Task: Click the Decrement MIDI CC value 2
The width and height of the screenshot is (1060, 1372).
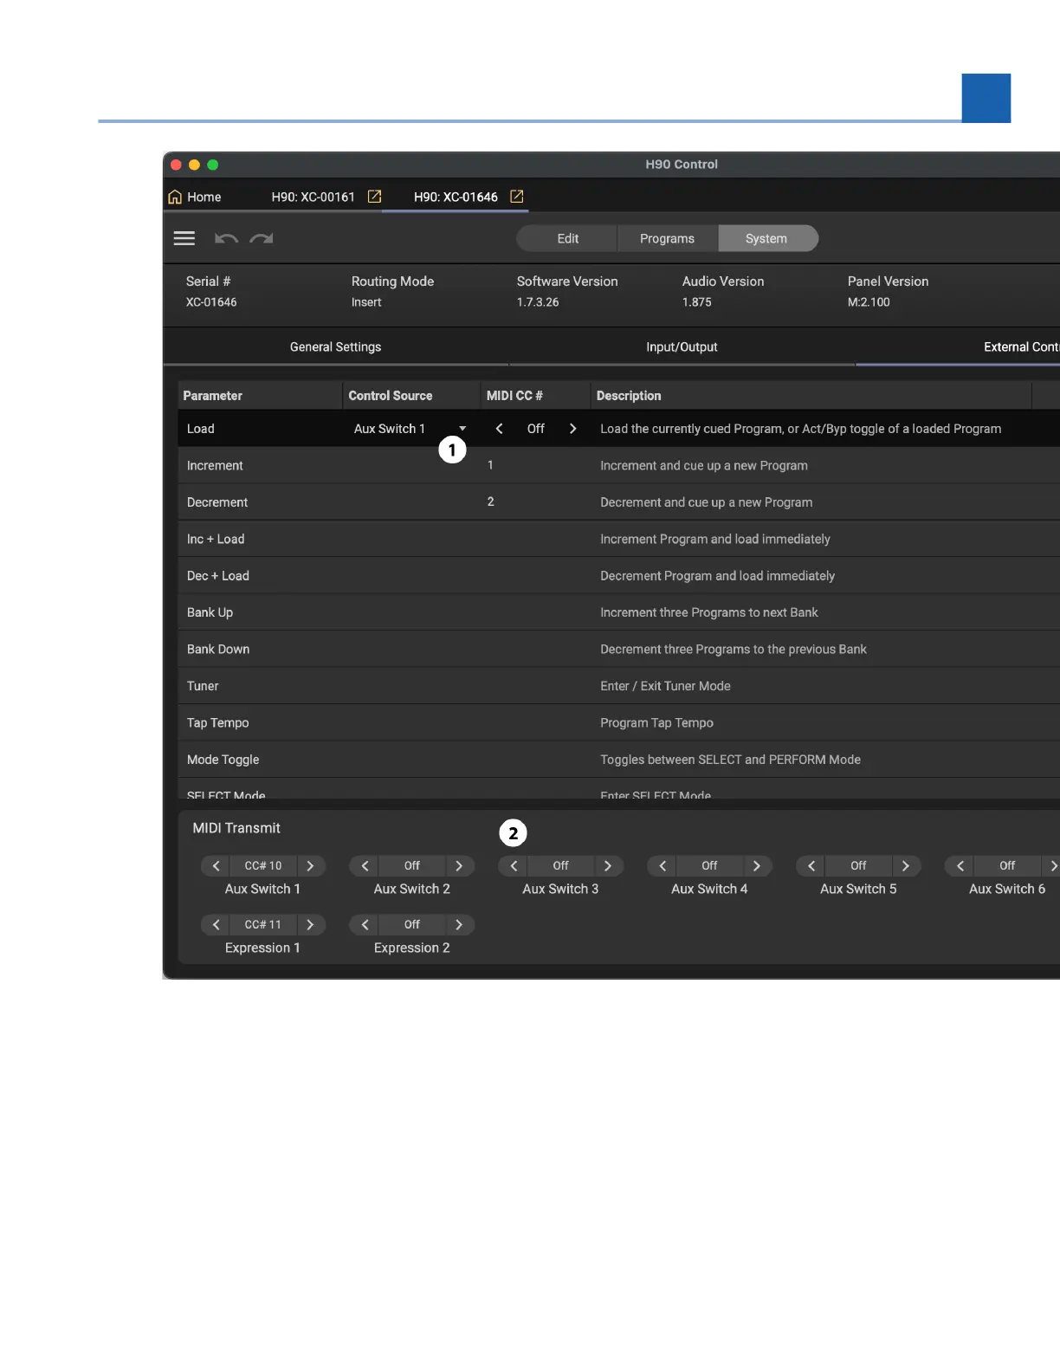Action: click(490, 502)
